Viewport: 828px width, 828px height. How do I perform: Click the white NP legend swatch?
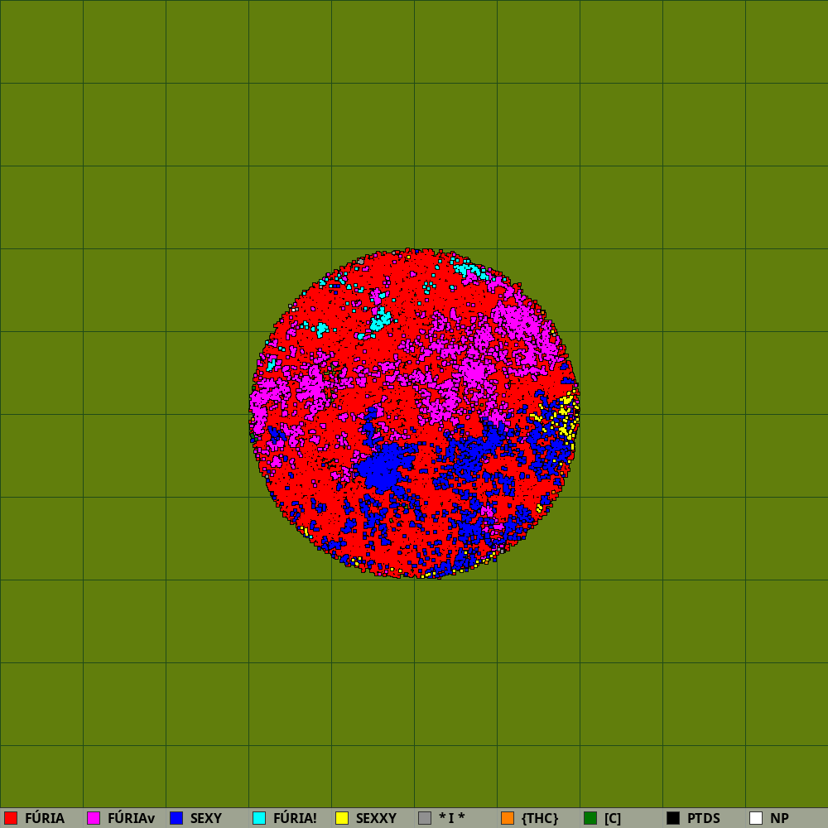pos(756,818)
